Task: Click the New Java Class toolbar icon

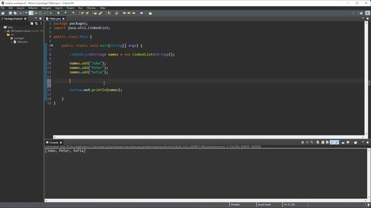Action: point(88,13)
